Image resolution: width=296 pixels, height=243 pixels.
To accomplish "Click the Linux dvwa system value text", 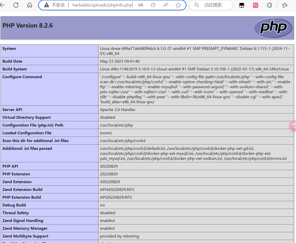I will click(x=195, y=51).
